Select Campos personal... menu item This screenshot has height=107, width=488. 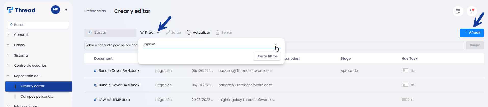(x=37, y=96)
